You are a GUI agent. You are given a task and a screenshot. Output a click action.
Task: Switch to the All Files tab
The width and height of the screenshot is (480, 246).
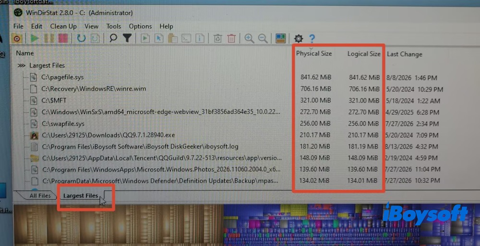pyautogui.click(x=40, y=196)
